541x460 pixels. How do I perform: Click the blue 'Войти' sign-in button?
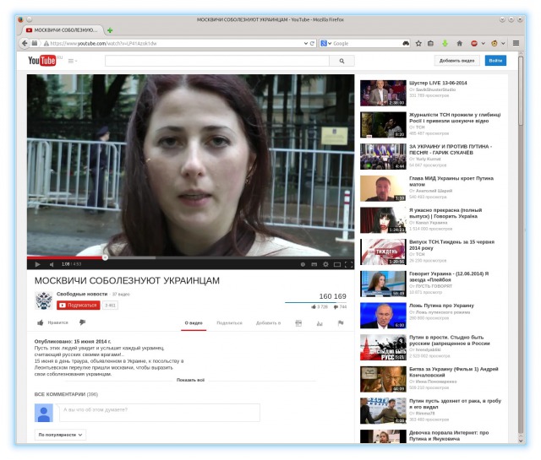[496, 61]
